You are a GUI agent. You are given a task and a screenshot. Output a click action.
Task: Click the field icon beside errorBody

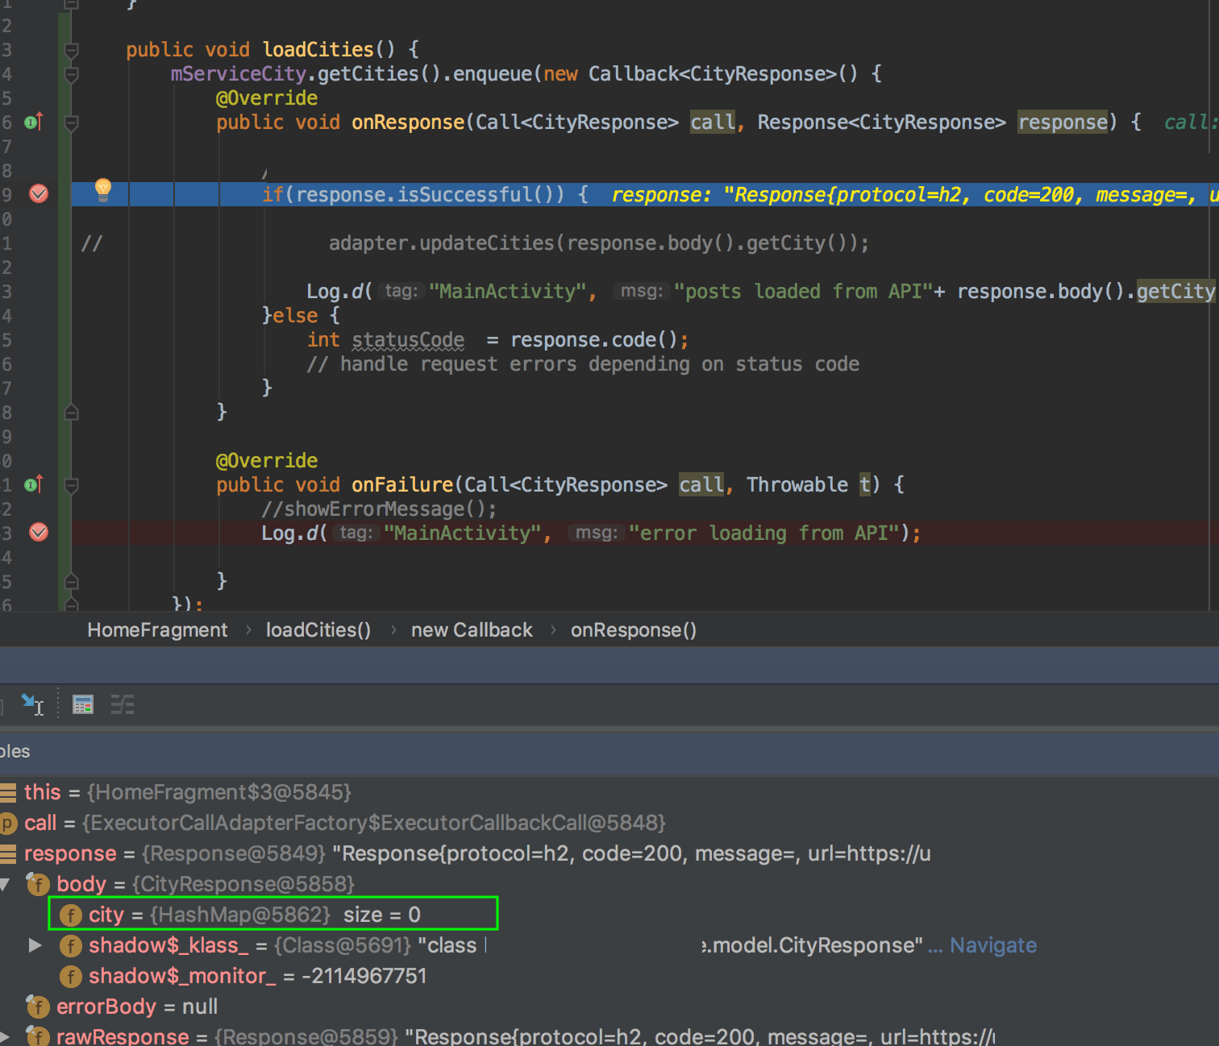(37, 1007)
